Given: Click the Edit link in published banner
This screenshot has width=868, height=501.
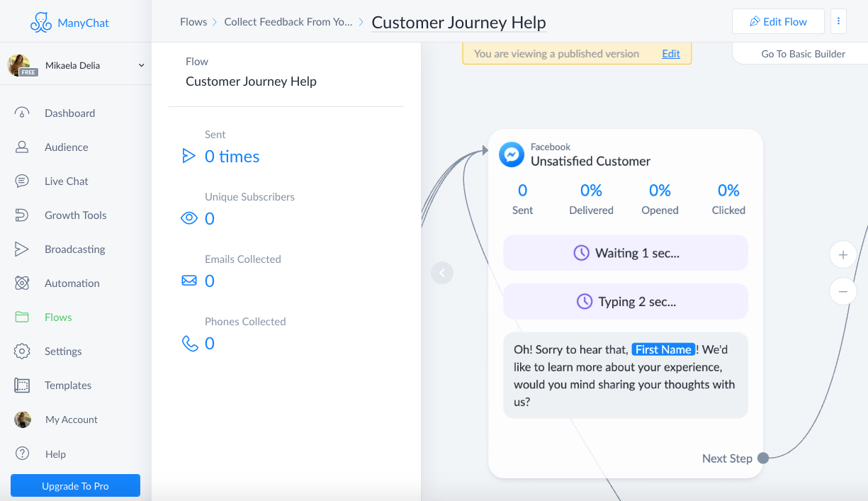Looking at the screenshot, I should pos(670,53).
